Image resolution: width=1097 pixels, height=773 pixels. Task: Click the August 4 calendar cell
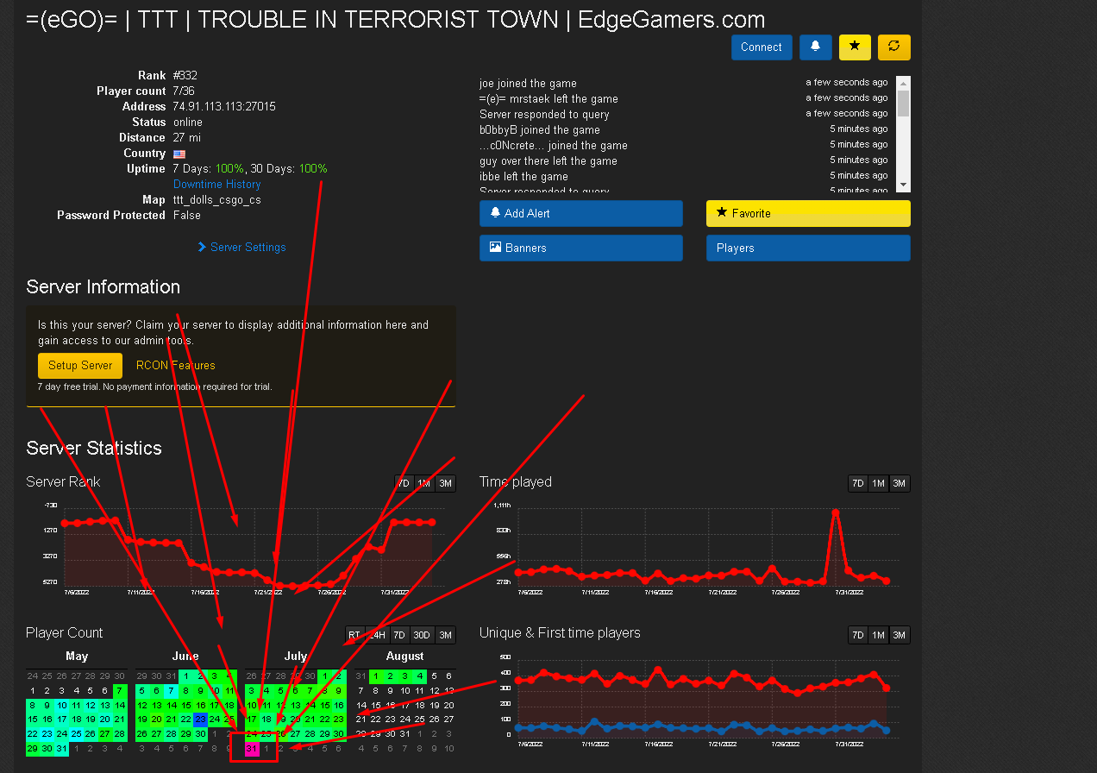[x=420, y=676]
